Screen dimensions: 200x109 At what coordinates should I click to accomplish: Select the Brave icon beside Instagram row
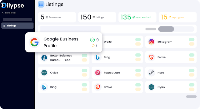151,57
